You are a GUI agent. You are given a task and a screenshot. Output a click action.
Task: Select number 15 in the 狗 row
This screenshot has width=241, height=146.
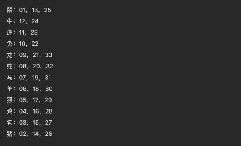coord(36,123)
